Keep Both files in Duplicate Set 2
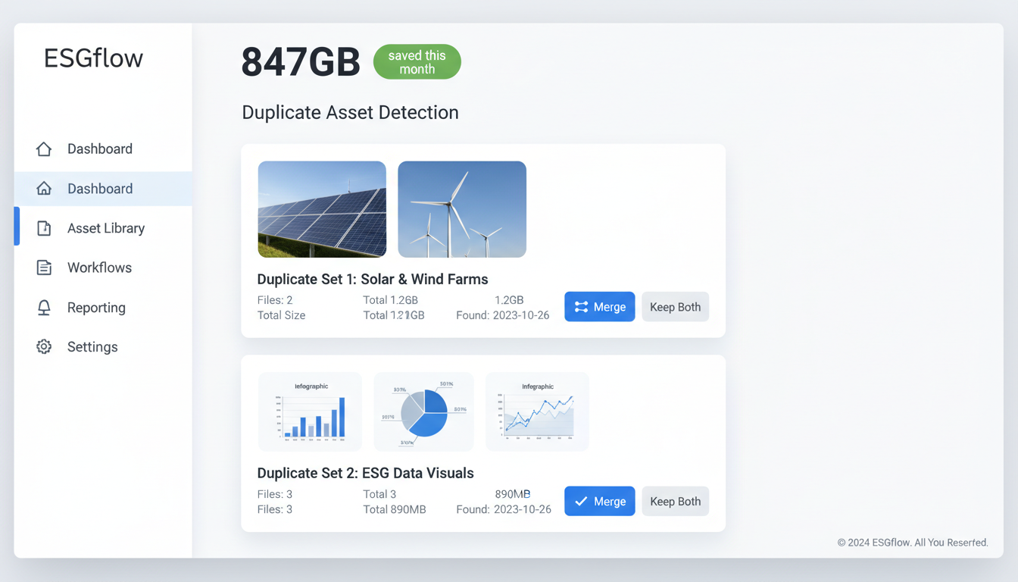 click(675, 501)
